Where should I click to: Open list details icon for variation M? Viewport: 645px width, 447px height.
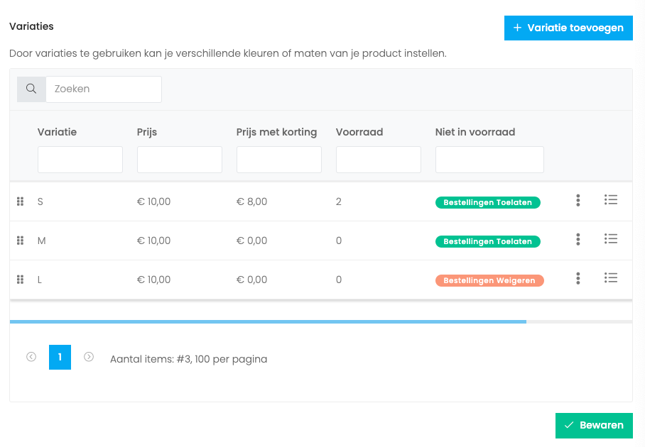pos(611,238)
